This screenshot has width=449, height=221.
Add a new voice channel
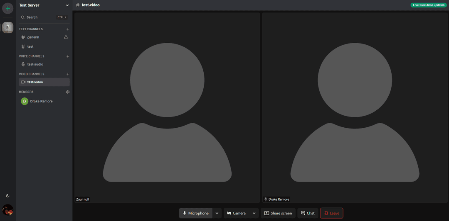coord(68,56)
